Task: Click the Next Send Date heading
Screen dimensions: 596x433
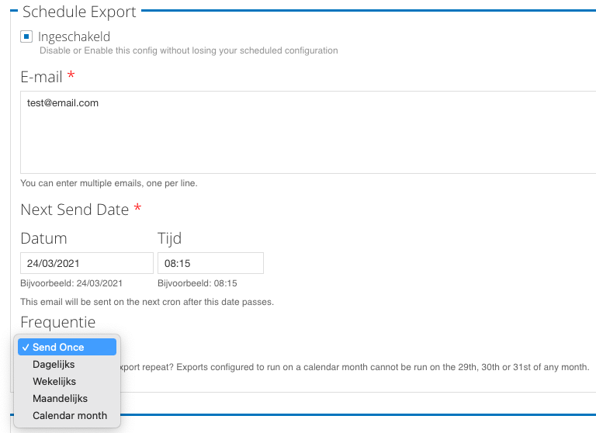Action: pyautogui.click(x=74, y=210)
